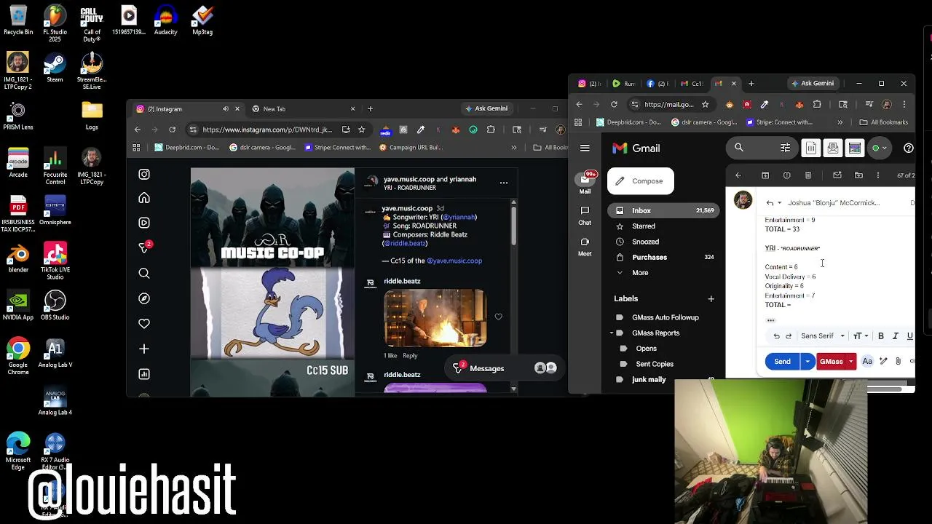Click Compose button
This screenshot has height=524, width=932.
[641, 181]
